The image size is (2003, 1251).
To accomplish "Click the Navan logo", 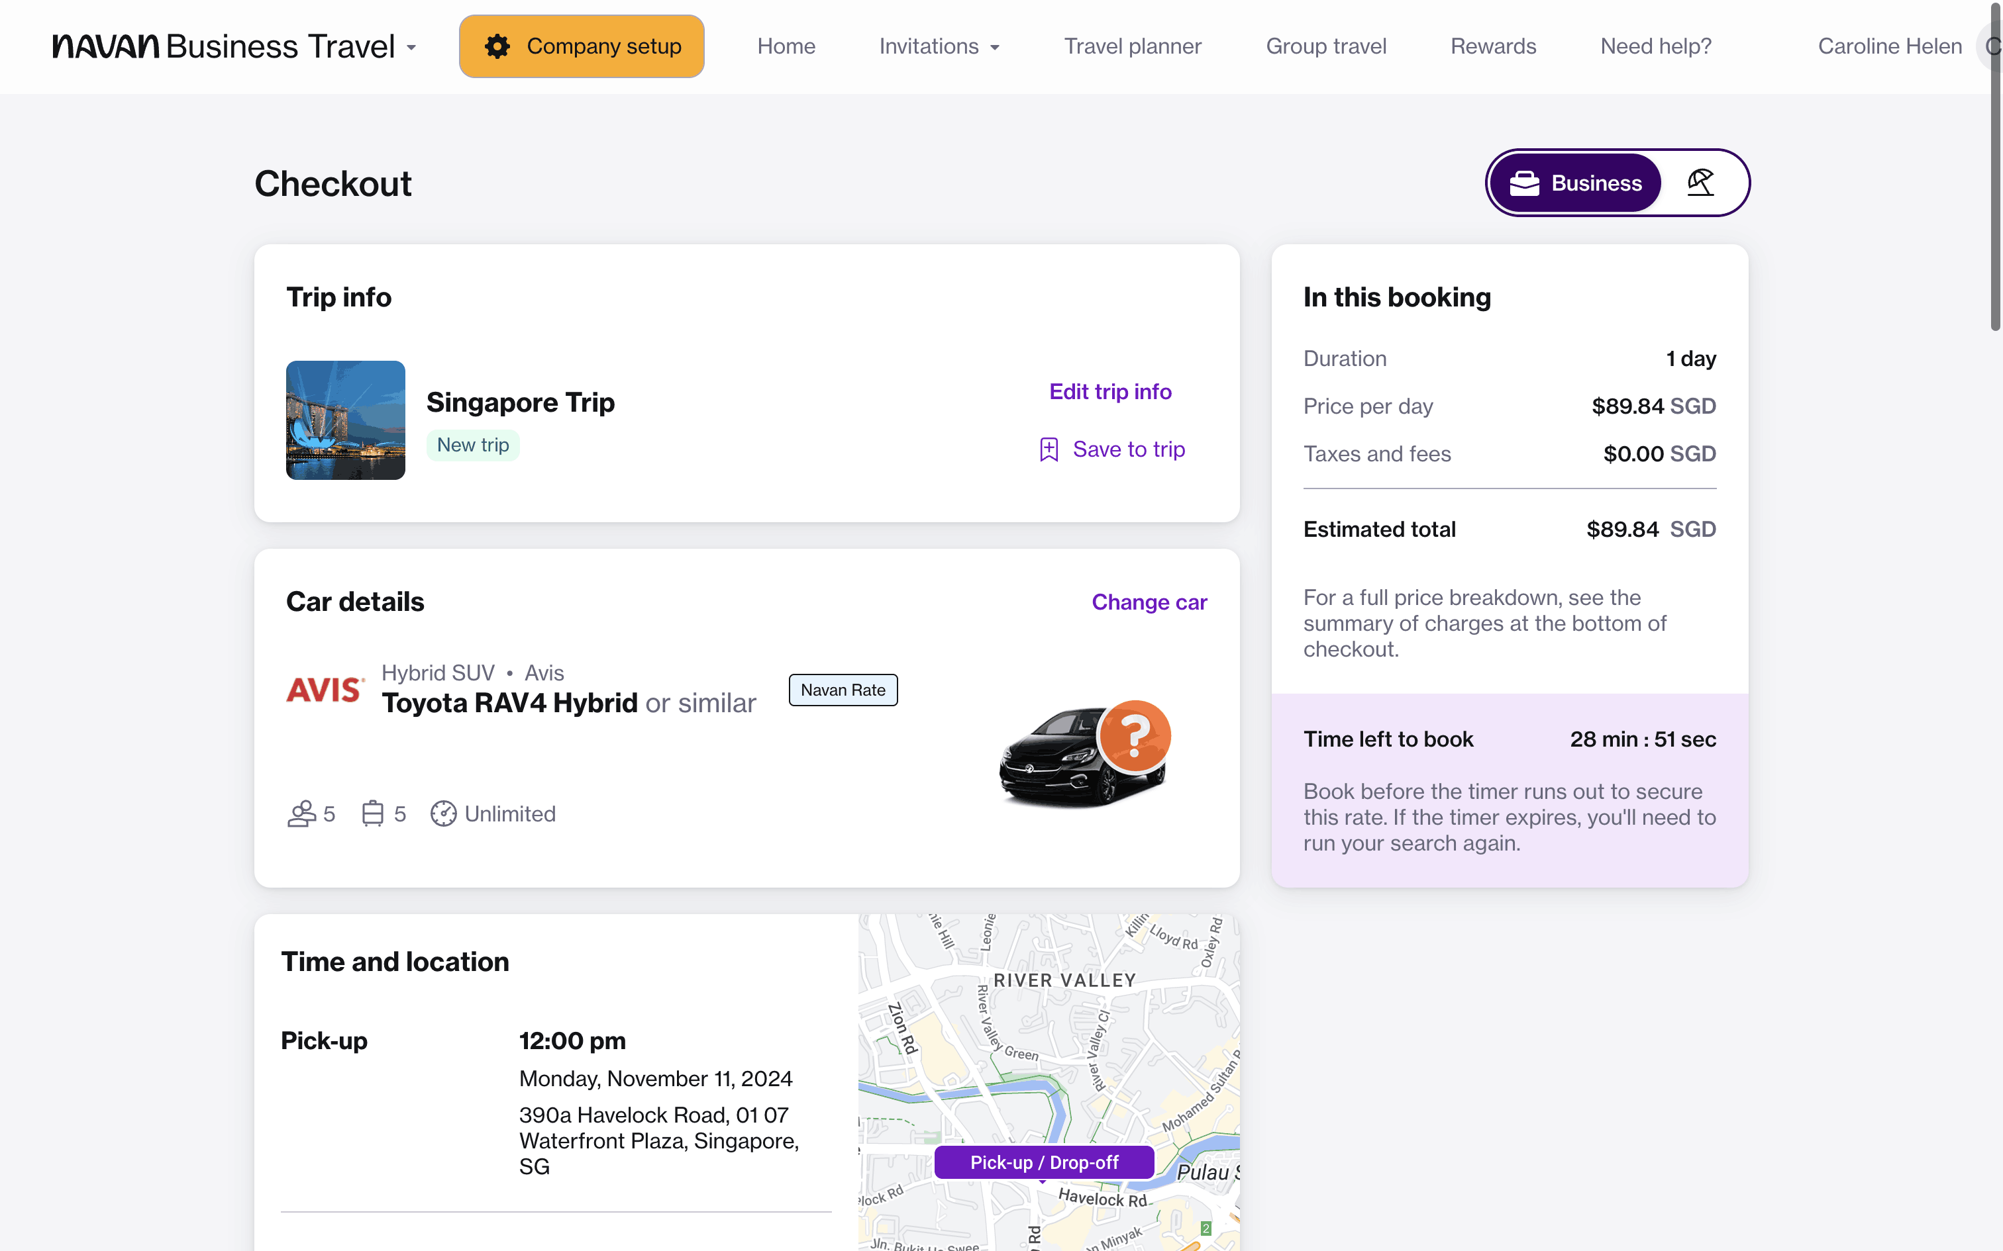I will 106,46.
